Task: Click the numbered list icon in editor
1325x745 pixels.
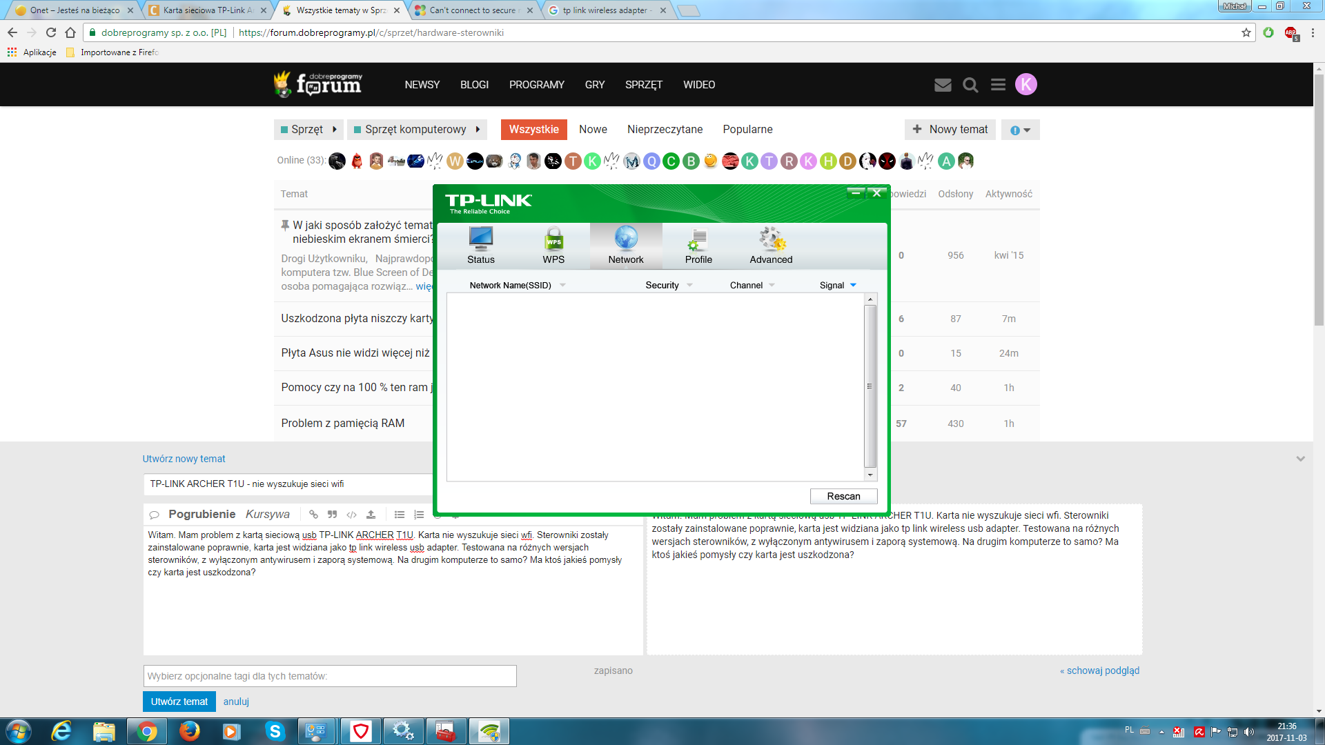Action: 418,515
